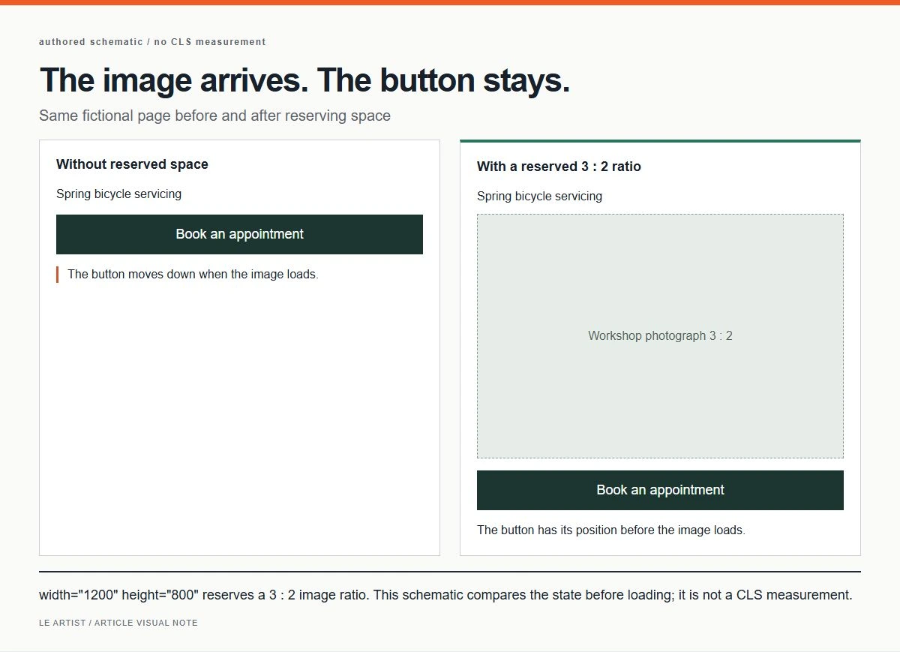The height and width of the screenshot is (652, 900).
Task: Click the 'authored schematic / no CLS measurement' label
Action: tap(152, 42)
